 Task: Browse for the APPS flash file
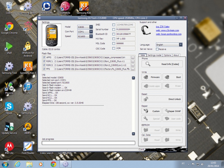pos(133,57)
